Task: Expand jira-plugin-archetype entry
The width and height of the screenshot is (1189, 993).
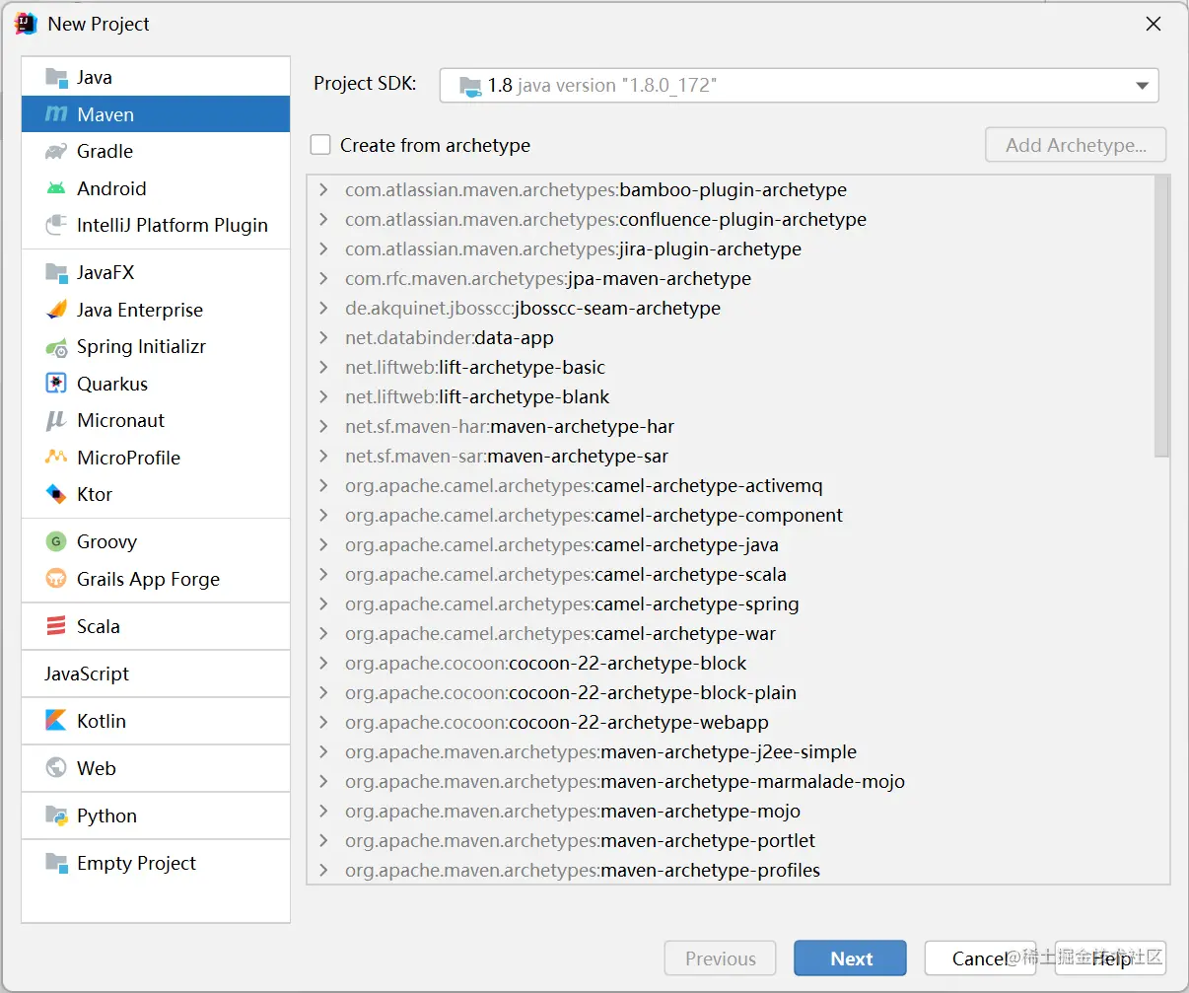Action: [323, 248]
